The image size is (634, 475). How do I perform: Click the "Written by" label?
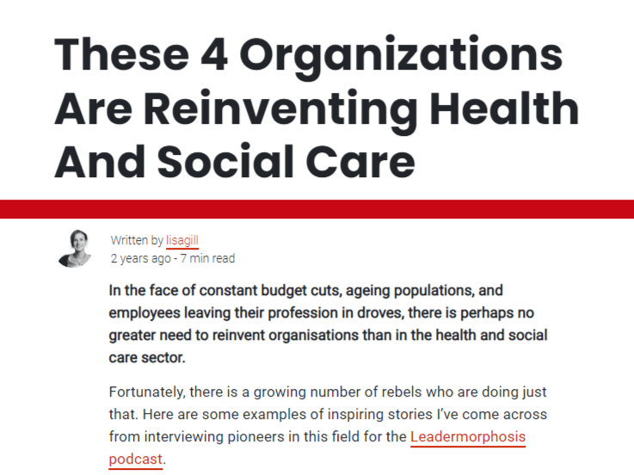(137, 240)
